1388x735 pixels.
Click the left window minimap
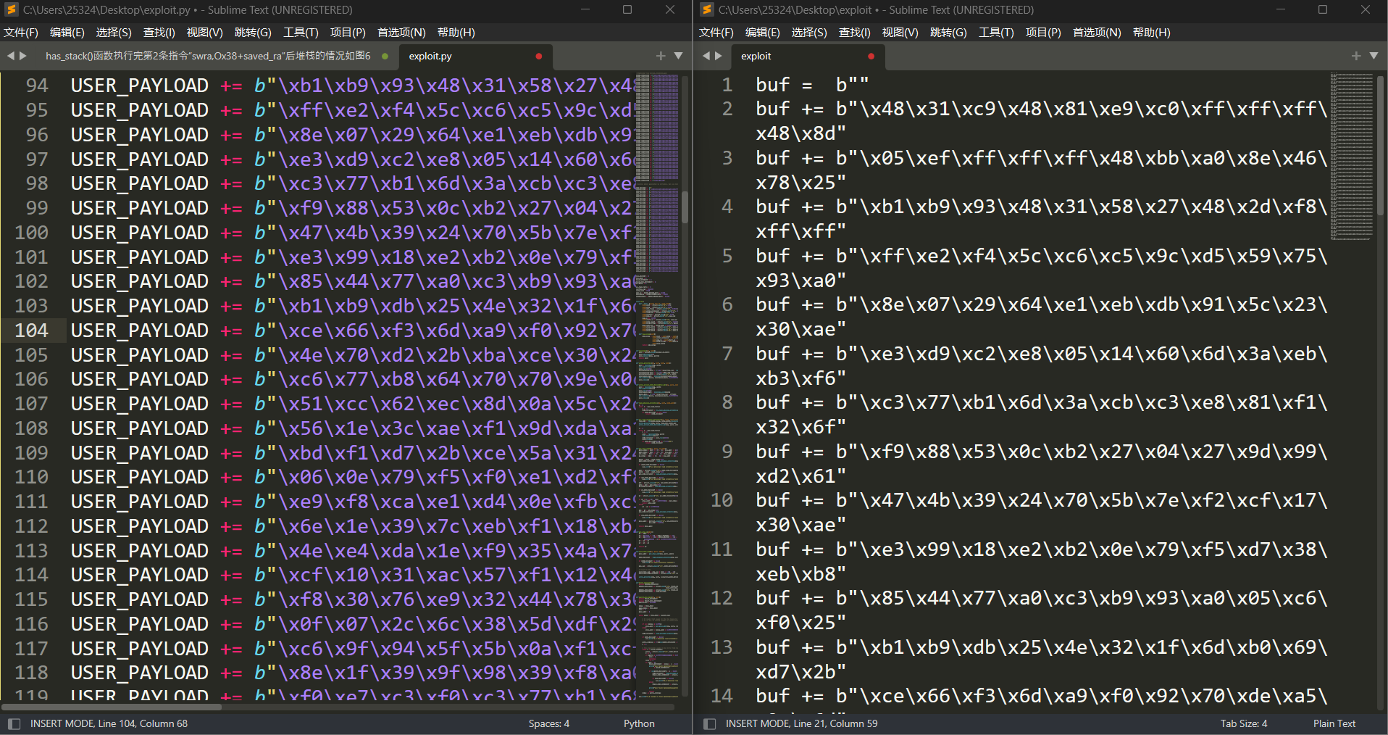point(658,384)
